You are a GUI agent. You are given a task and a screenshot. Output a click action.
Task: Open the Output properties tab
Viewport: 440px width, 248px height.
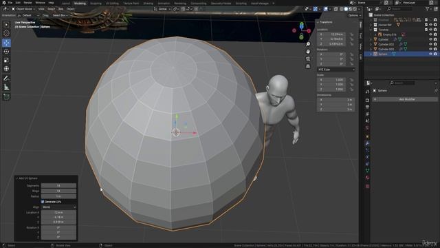[367, 107]
